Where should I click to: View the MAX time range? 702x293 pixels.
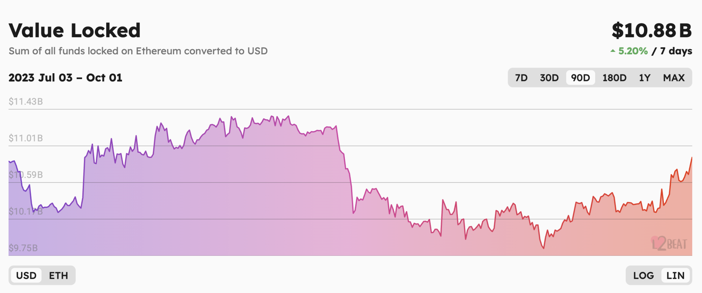point(674,78)
